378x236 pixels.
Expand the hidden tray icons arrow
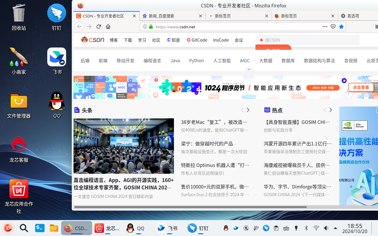(x=335, y=228)
